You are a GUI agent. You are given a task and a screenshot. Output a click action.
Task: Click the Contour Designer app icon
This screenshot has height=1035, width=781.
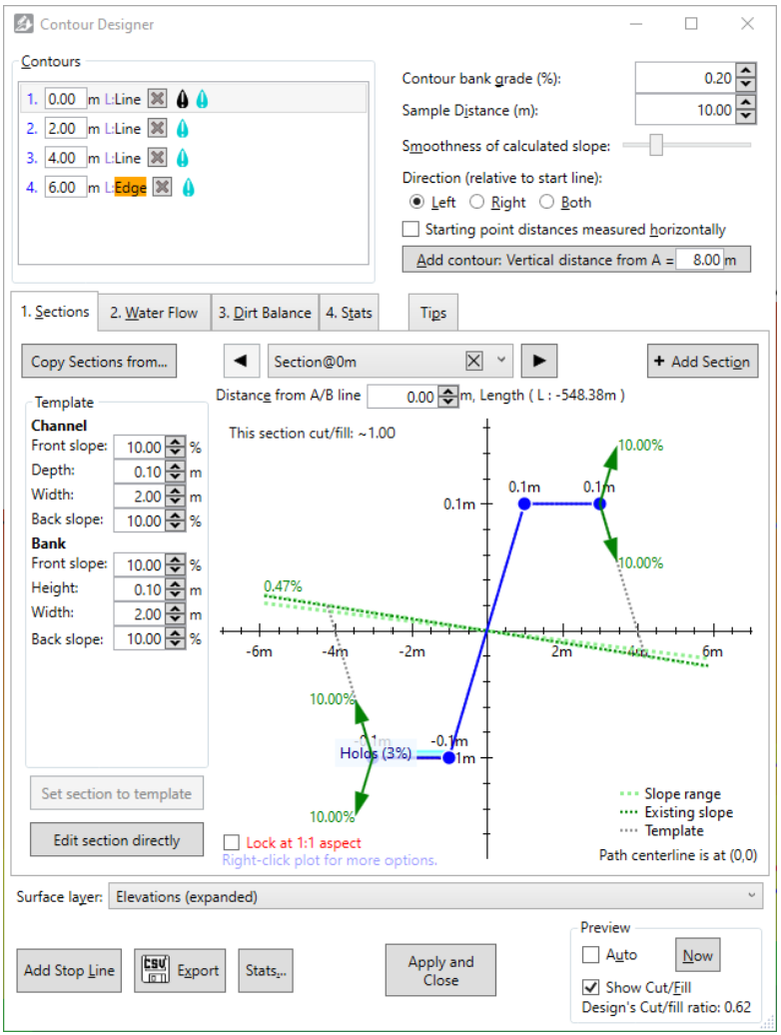pos(24,24)
